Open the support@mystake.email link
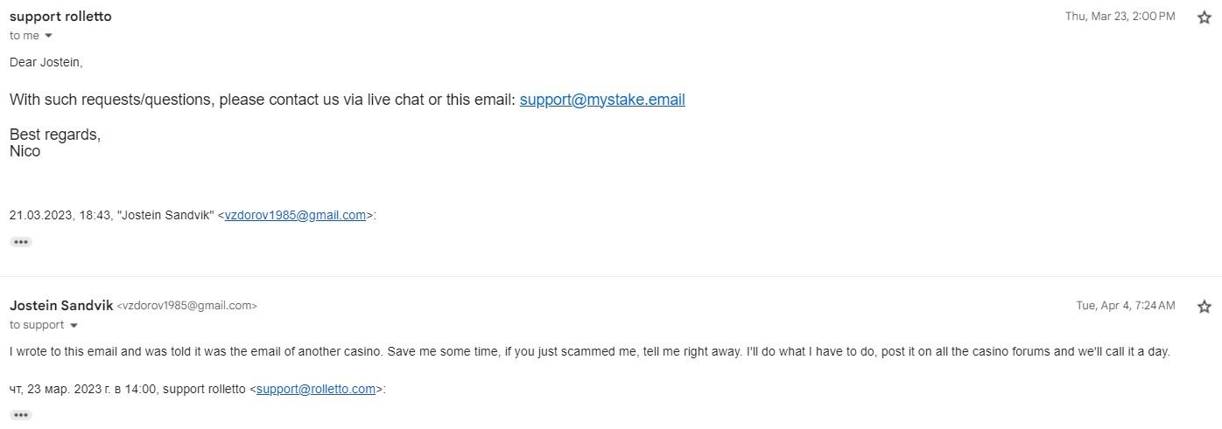 coord(602,100)
